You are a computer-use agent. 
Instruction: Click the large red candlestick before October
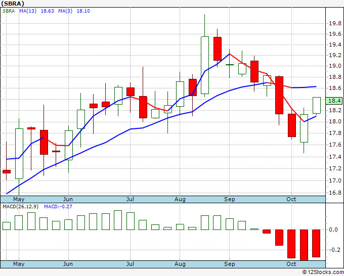[x=279, y=95]
